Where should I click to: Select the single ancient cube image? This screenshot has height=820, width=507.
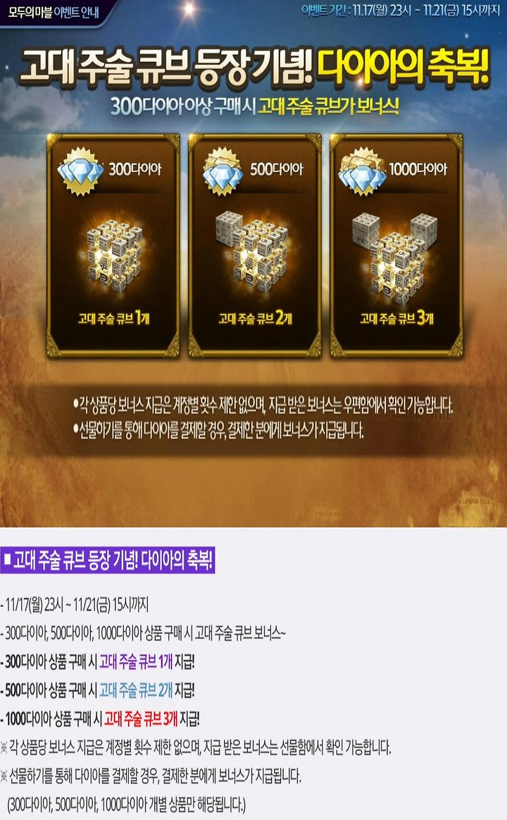coord(114,255)
